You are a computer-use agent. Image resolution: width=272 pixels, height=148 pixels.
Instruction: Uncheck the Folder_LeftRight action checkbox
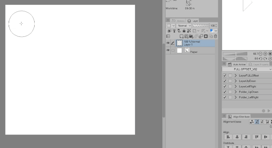pyautogui.click(x=225, y=97)
